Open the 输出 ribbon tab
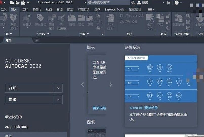Image resolution: width=204 pixels, height=137 pixels. coord(70,9)
